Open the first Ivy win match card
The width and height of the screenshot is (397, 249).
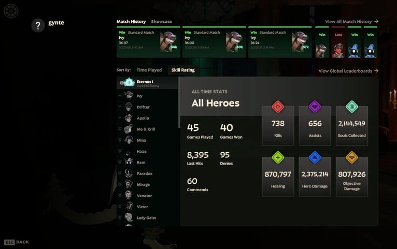click(x=148, y=42)
